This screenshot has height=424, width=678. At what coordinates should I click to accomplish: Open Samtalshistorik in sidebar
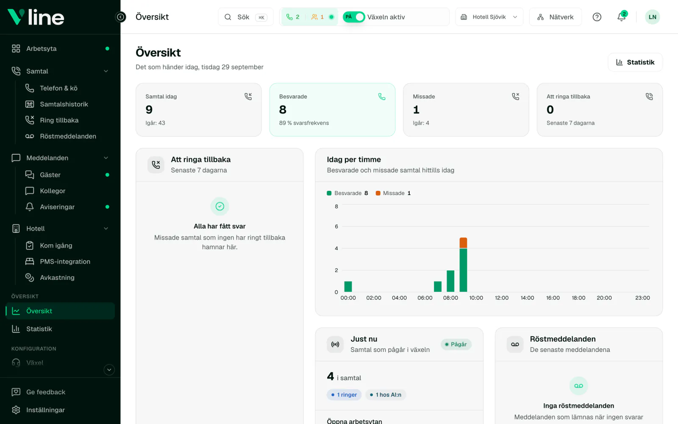click(x=67, y=104)
